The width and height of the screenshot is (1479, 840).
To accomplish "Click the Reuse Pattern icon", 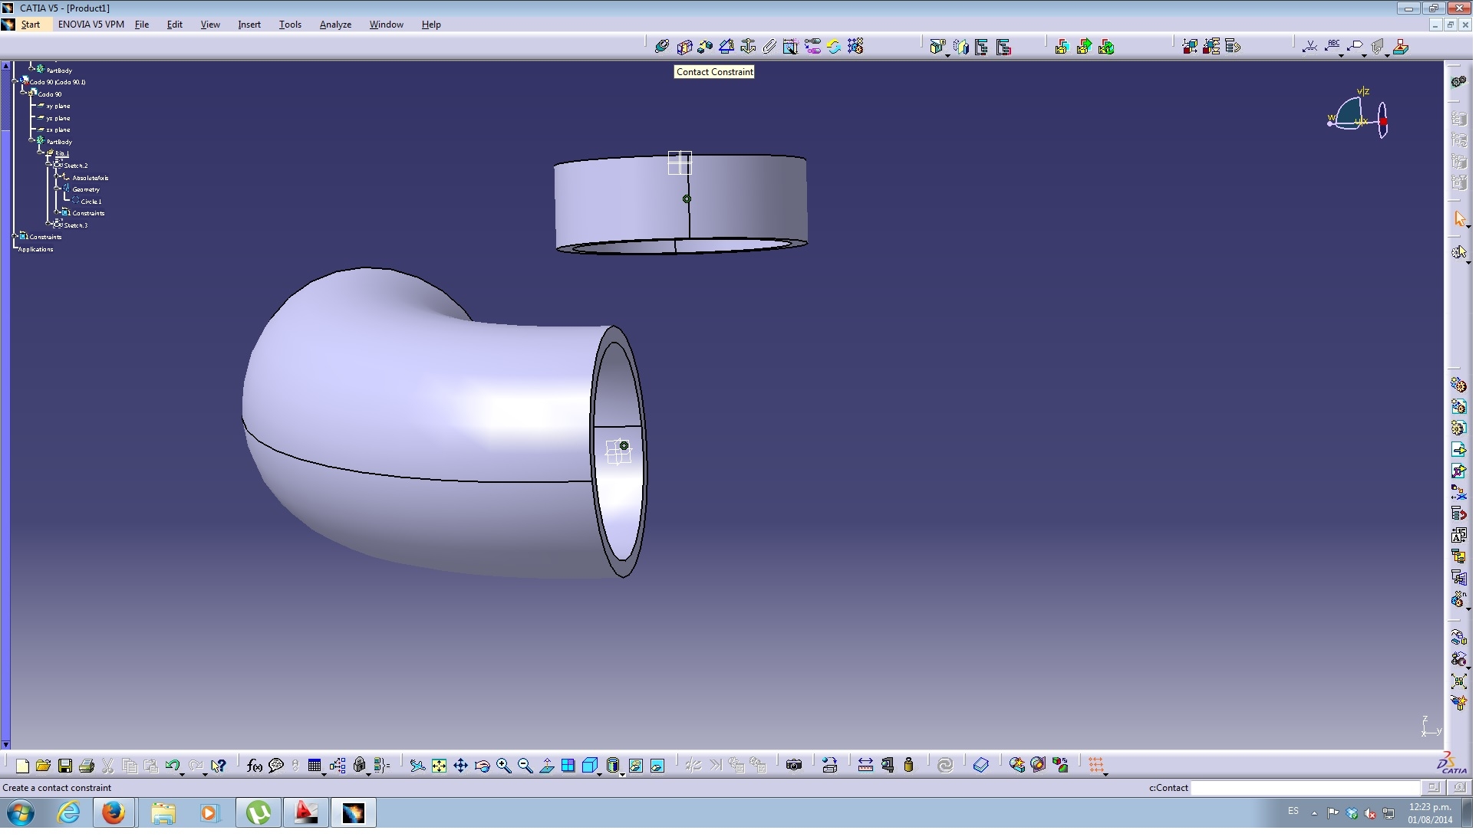I will (855, 47).
